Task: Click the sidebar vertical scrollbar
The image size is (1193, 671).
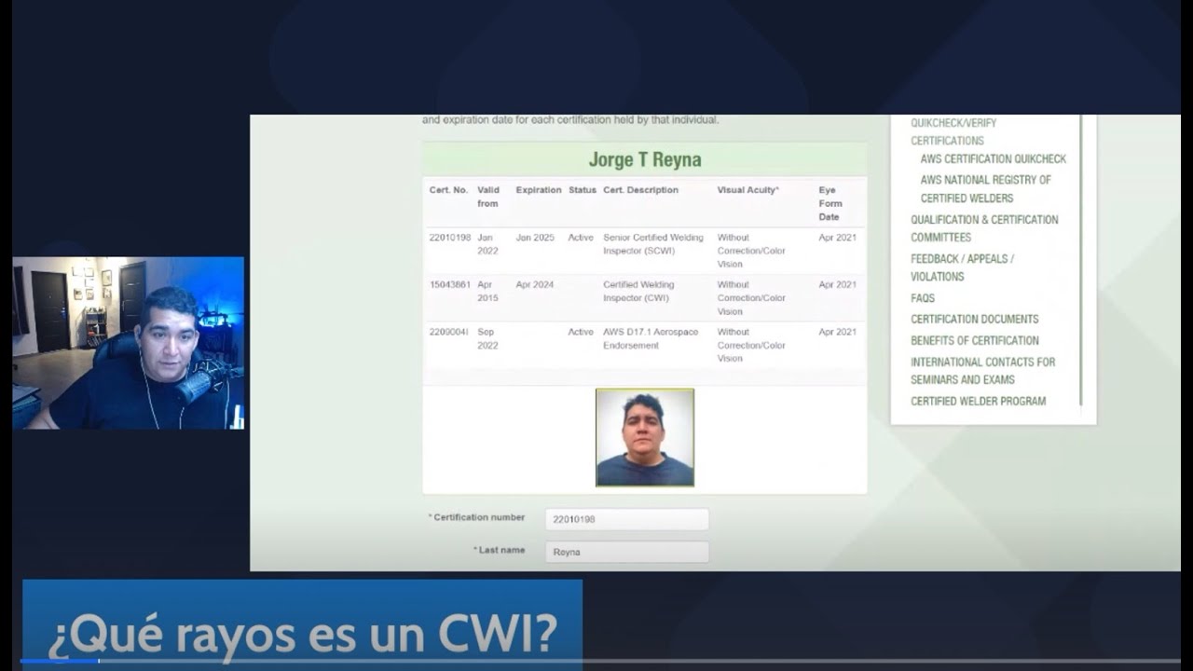Action: click(x=1080, y=261)
